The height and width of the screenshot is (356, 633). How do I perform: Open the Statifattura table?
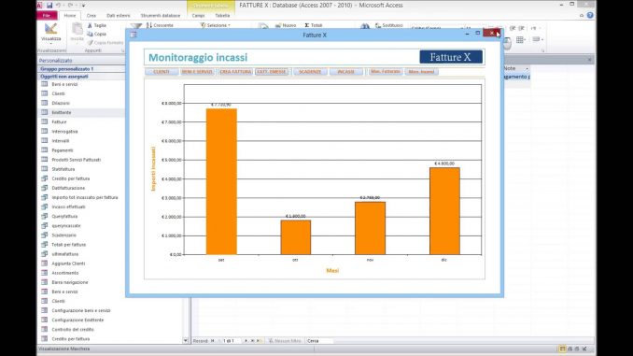[x=63, y=169]
